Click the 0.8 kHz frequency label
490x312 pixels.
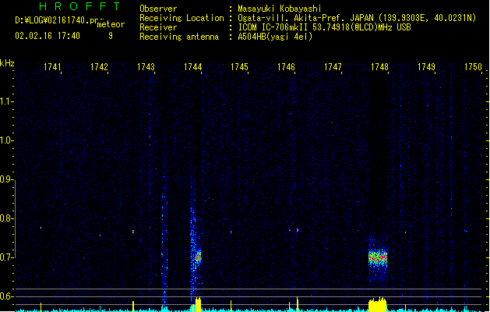tap(6, 218)
